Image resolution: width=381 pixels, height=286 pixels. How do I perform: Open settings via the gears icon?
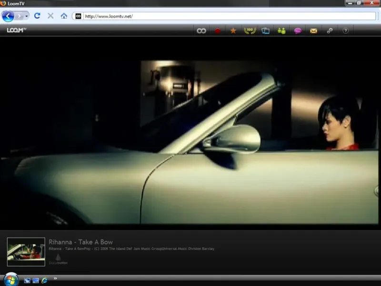[330, 31]
